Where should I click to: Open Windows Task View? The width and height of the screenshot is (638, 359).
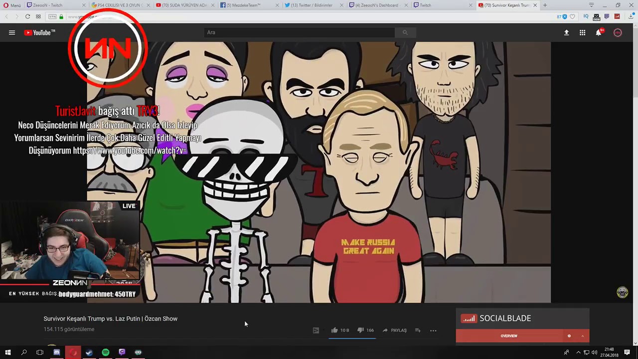[x=40, y=353]
